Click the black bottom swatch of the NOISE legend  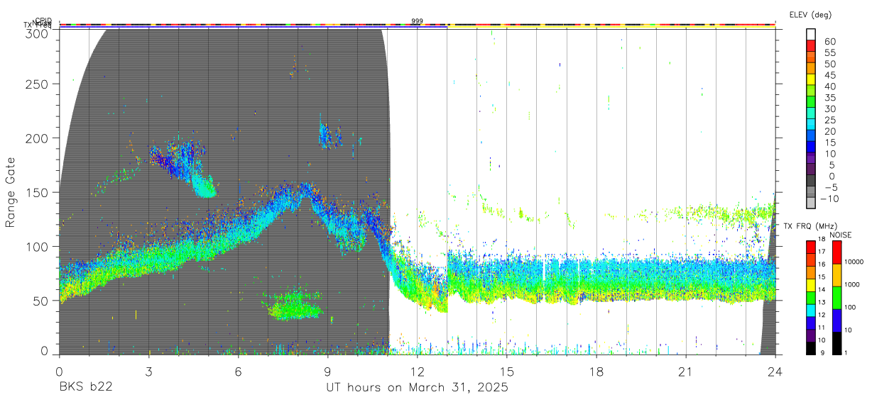pyautogui.click(x=836, y=343)
